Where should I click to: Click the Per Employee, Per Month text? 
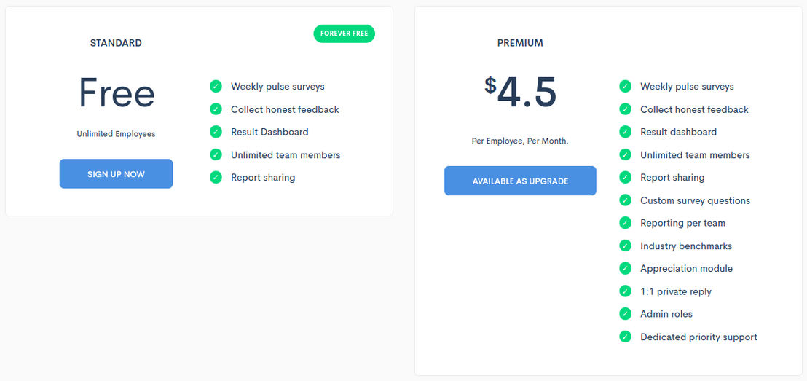[520, 141]
